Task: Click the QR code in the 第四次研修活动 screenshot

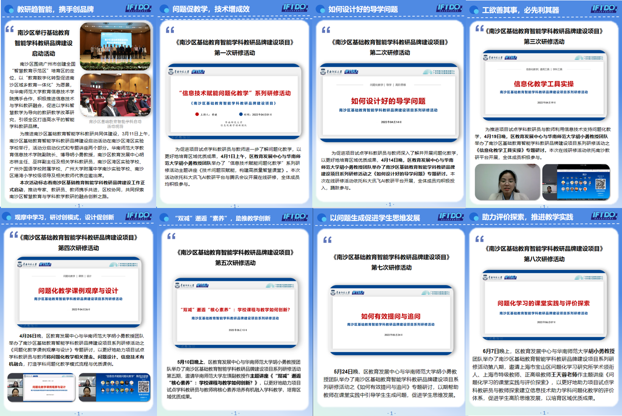Action: point(144,387)
